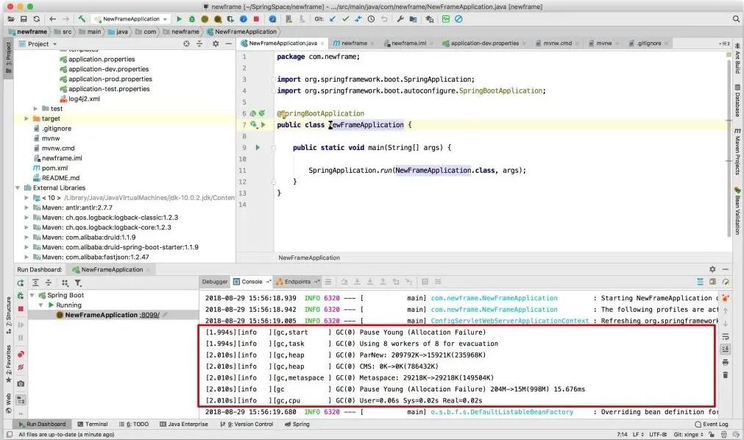This screenshot has height=440, width=744.
Task: Build project with the hammer icon
Action: pos(82,19)
